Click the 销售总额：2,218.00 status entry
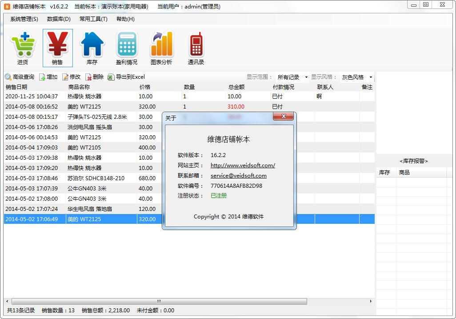This screenshot has height=319, width=456. tap(106, 310)
